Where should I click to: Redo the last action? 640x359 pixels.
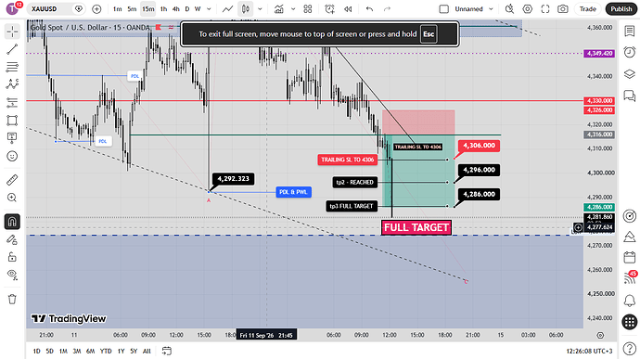[387, 8]
